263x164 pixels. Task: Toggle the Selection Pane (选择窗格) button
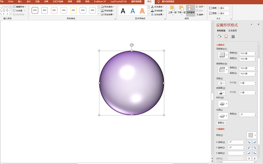pos(190,10)
